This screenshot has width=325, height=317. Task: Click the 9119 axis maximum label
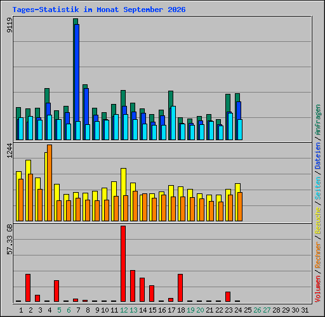click(10, 25)
